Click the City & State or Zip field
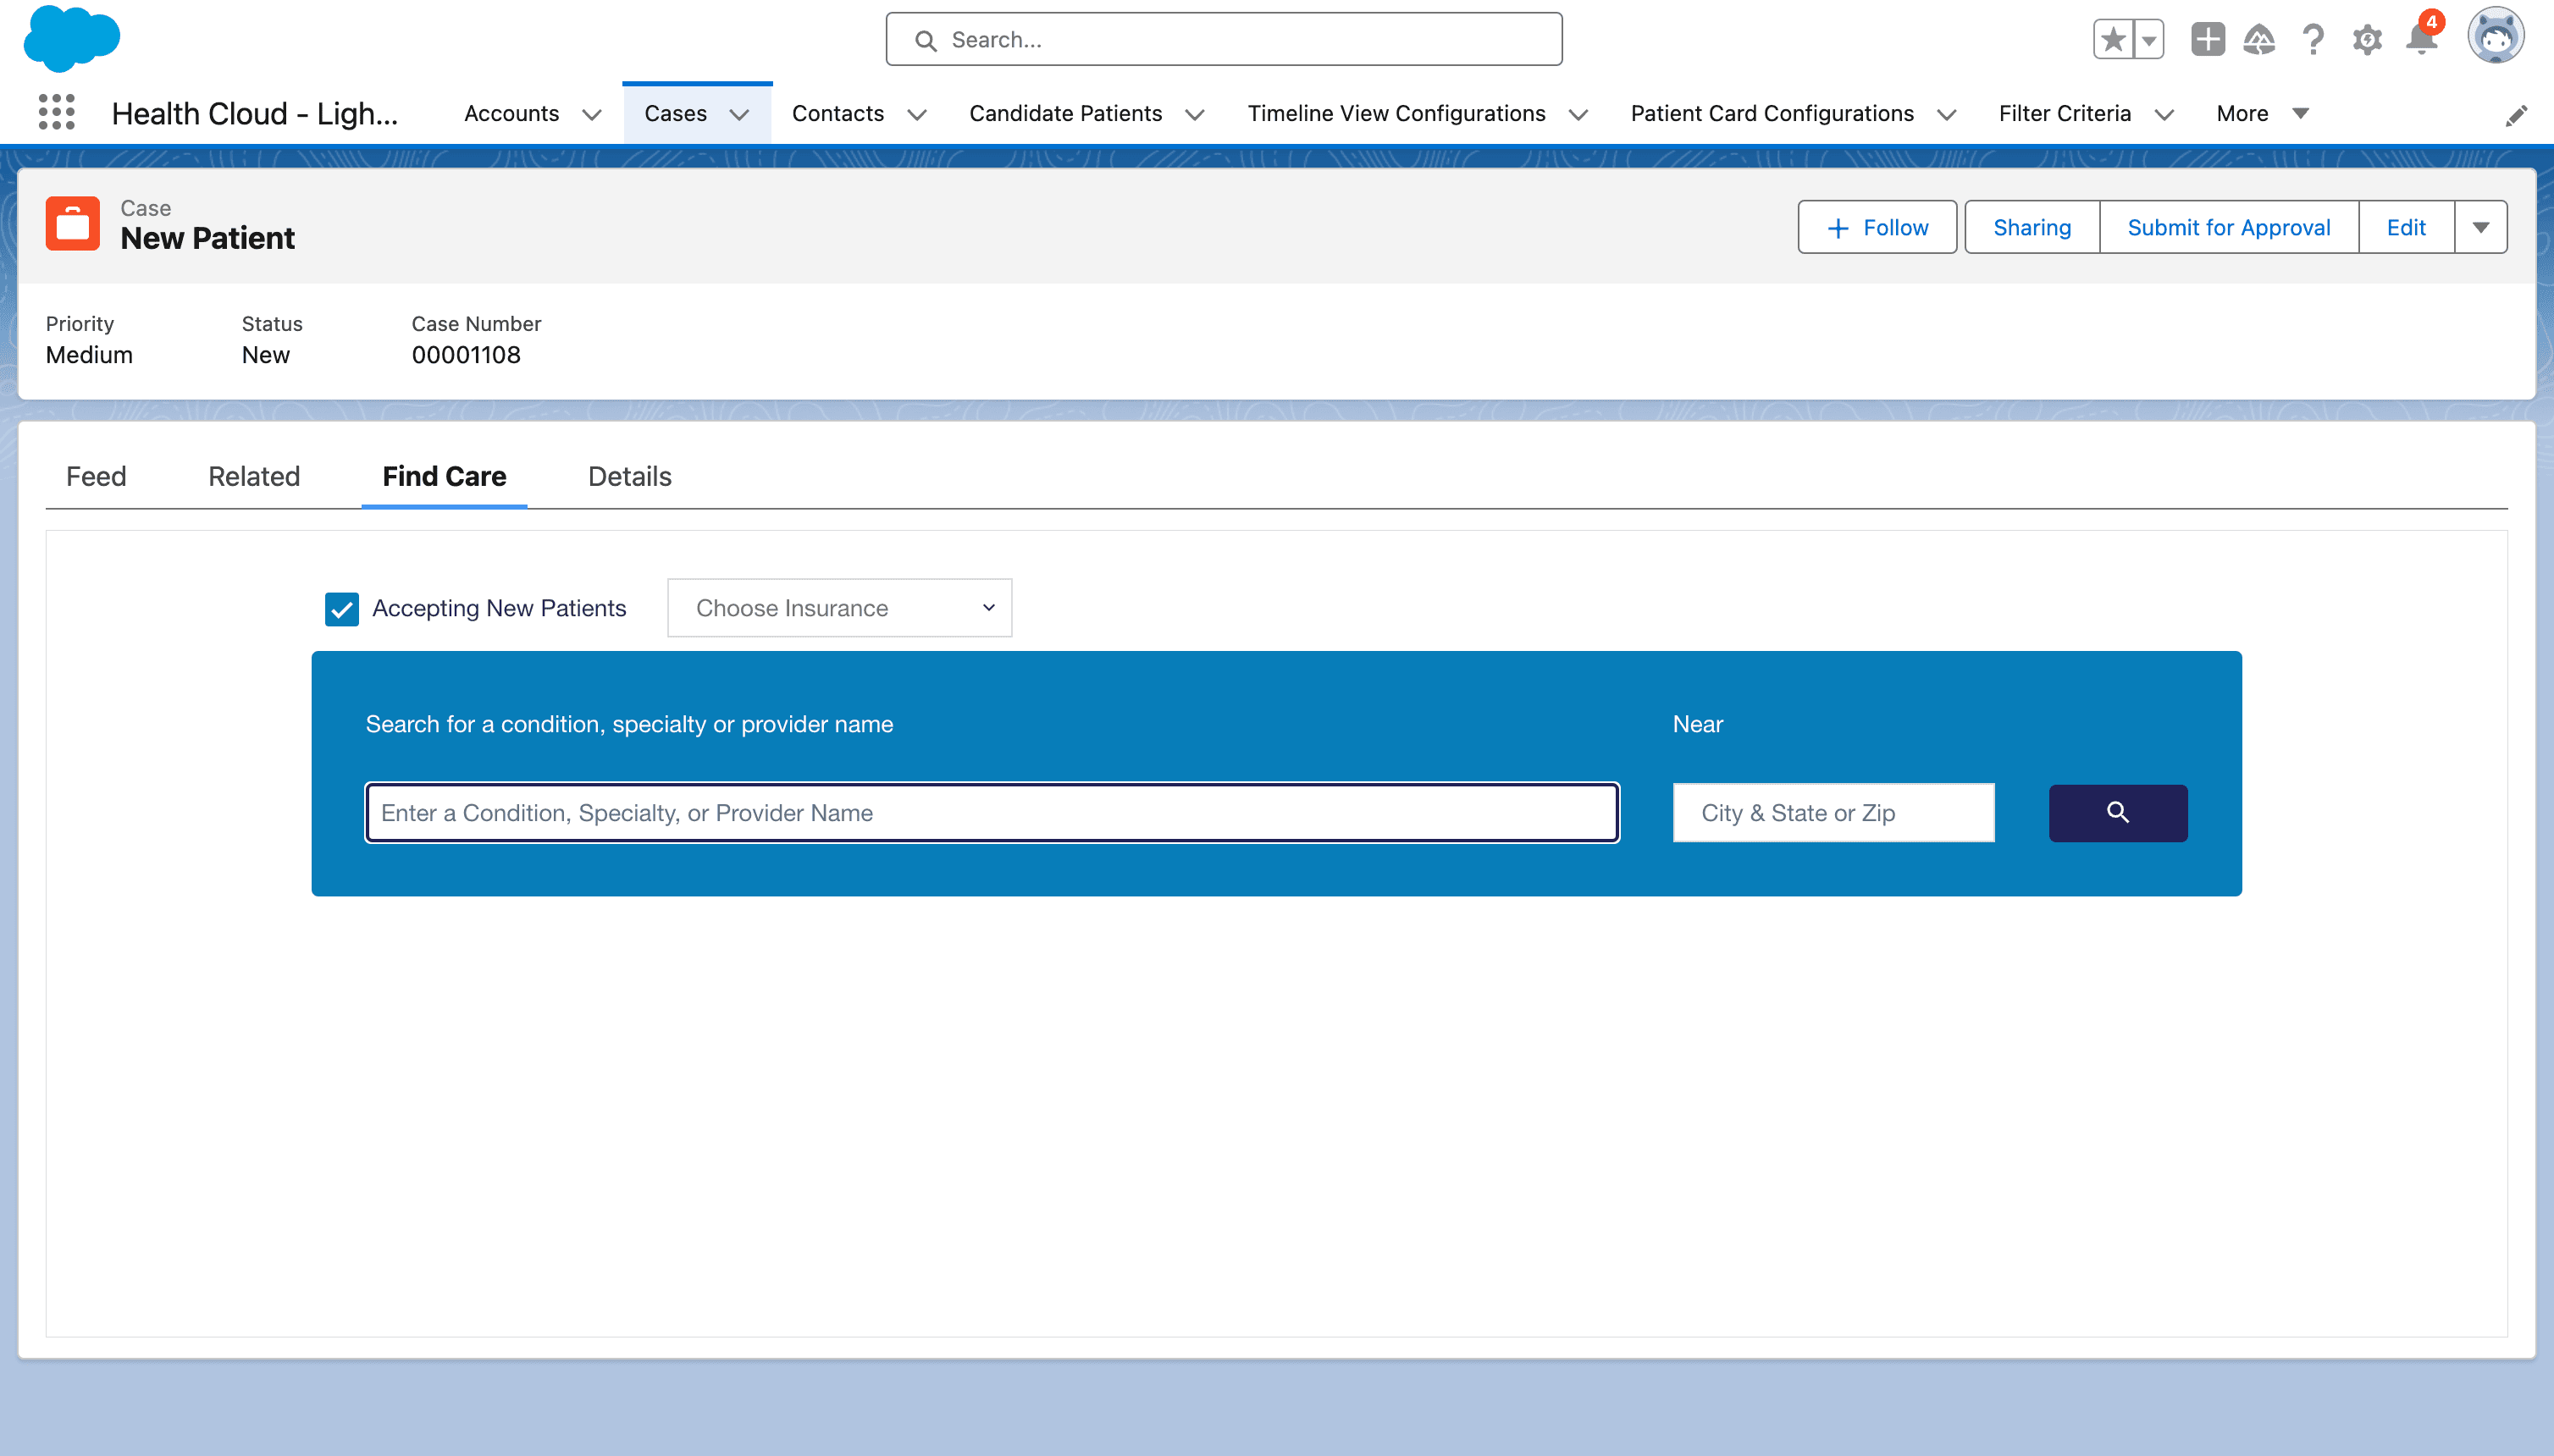This screenshot has height=1456, width=2554. coord(1833,812)
